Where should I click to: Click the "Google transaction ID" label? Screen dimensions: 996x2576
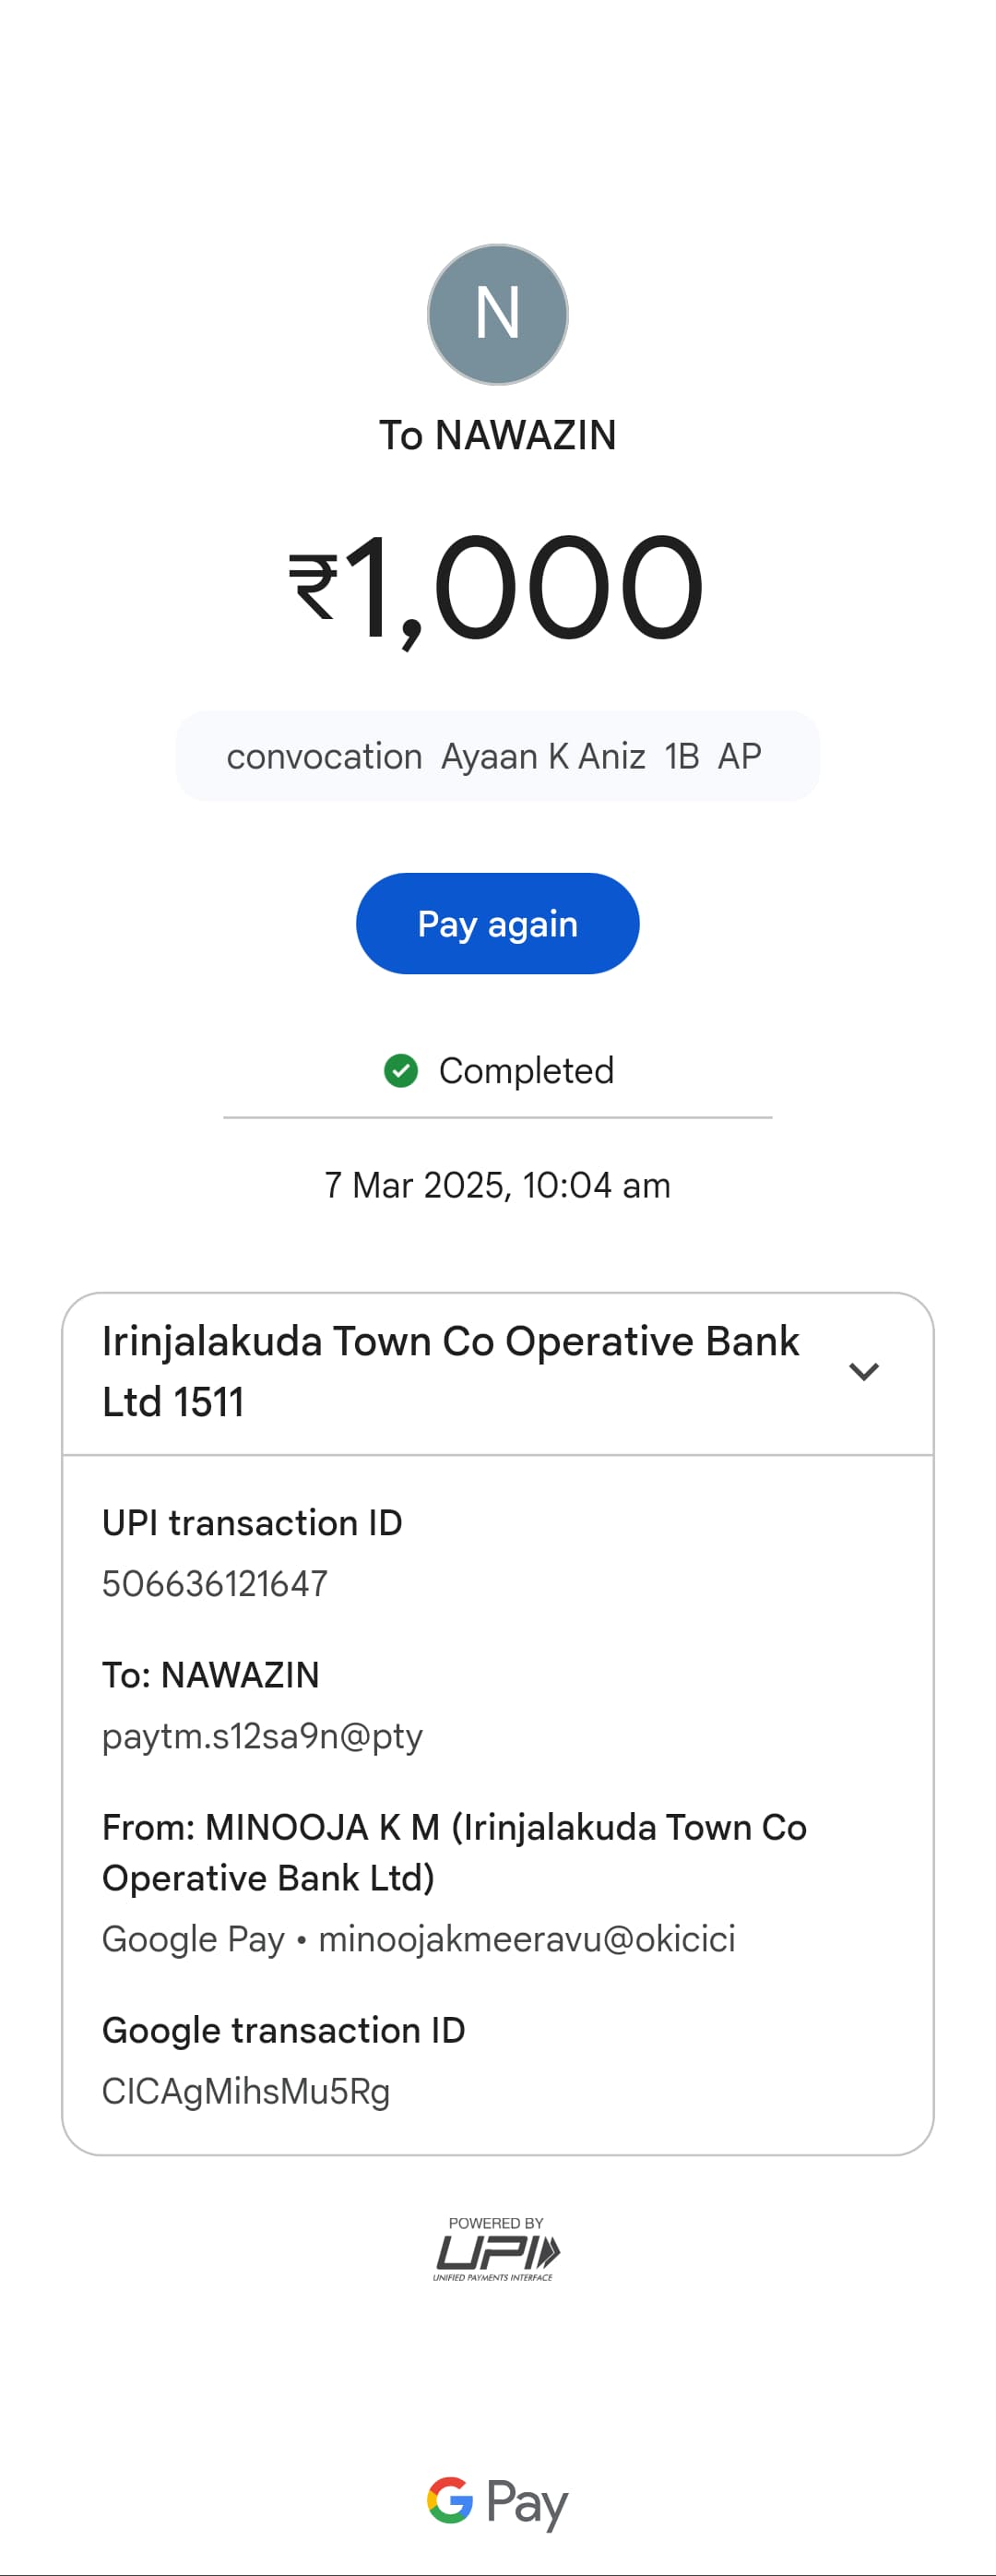[284, 2030]
